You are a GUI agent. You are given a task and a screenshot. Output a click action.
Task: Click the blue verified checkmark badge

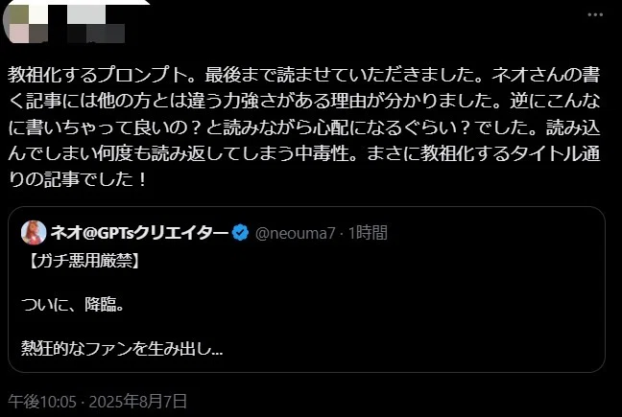point(240,233)
